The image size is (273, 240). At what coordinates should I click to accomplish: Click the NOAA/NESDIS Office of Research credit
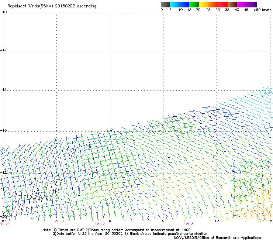pos(217,238)
